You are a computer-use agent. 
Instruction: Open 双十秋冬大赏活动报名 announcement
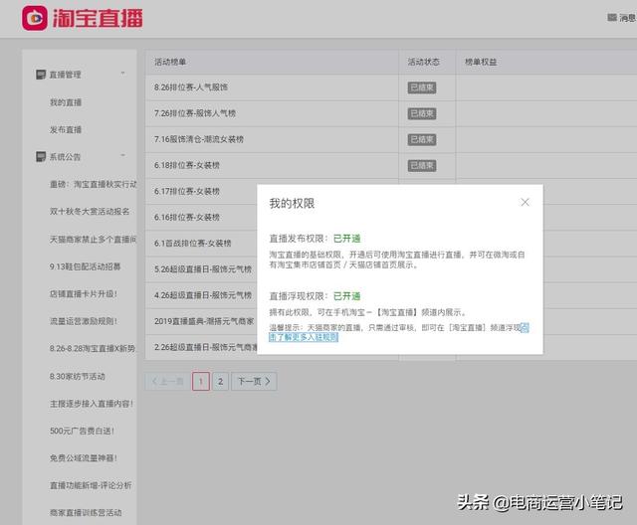(x=90, y=212)
